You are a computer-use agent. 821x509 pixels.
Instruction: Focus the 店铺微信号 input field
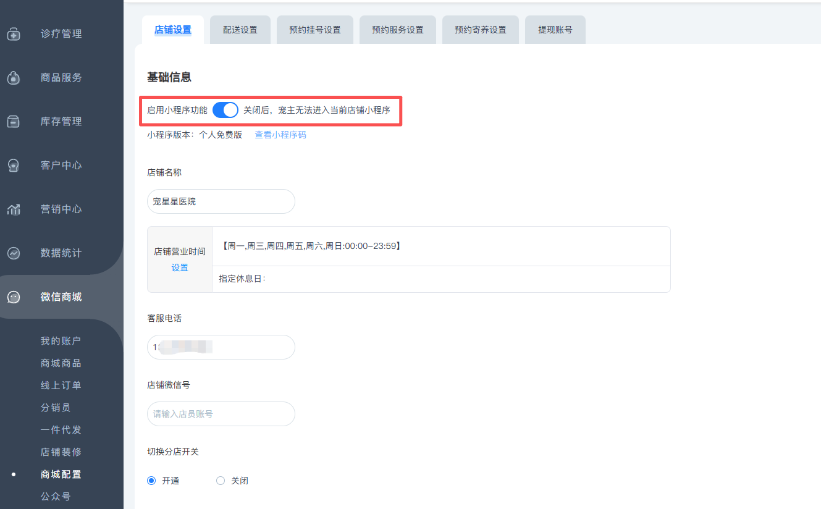point(221,414)
